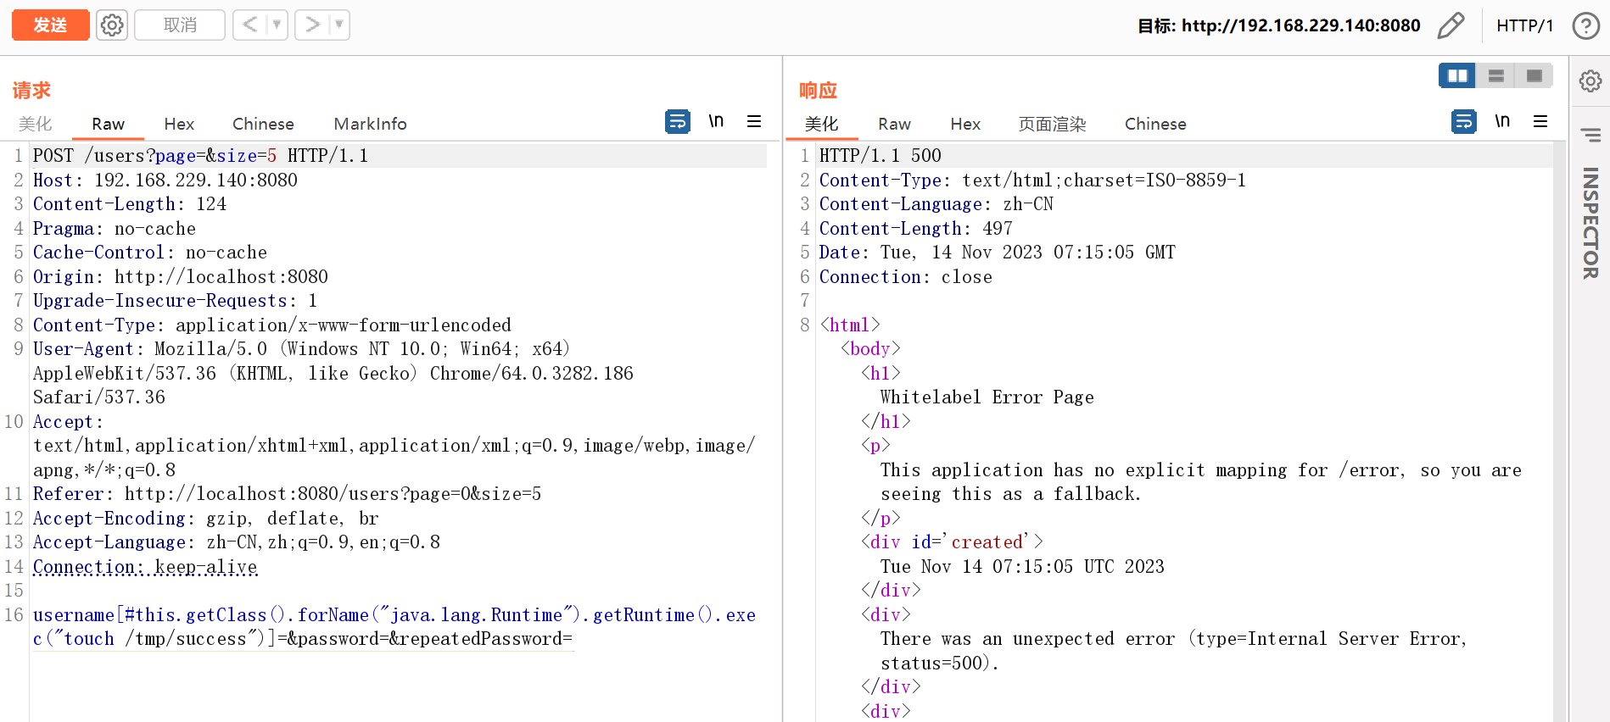1610x722 pixels.
Task: Click the username payload body line
Action: point(394,627)
